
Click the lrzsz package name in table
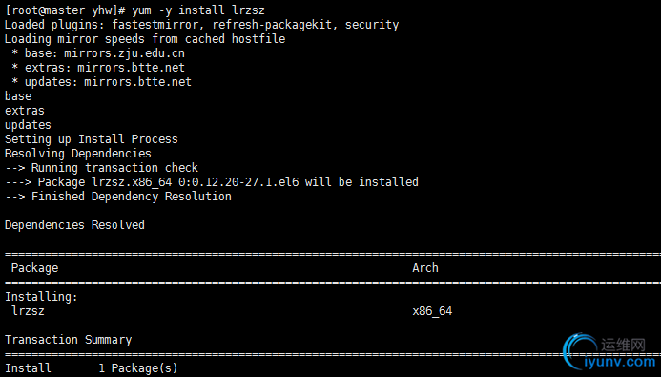[x=29, y=311]
